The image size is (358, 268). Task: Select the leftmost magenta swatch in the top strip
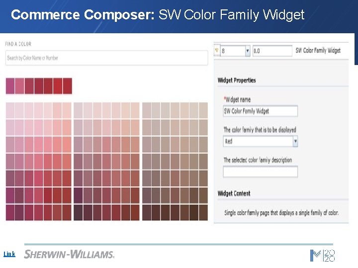coord(10,86)
